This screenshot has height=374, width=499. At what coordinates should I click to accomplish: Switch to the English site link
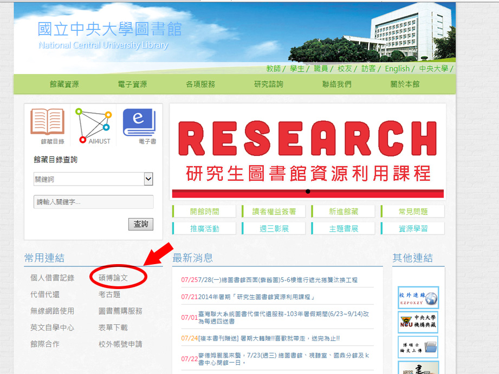[x=397, y=69]
